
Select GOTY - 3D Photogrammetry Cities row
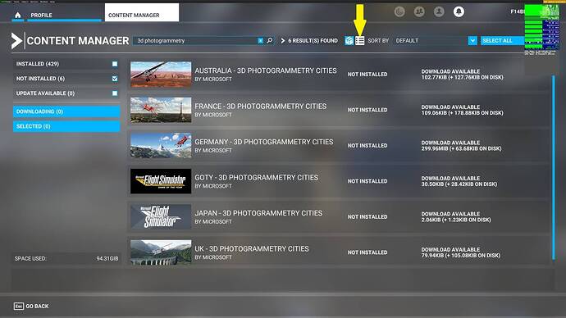pos(339,181)
